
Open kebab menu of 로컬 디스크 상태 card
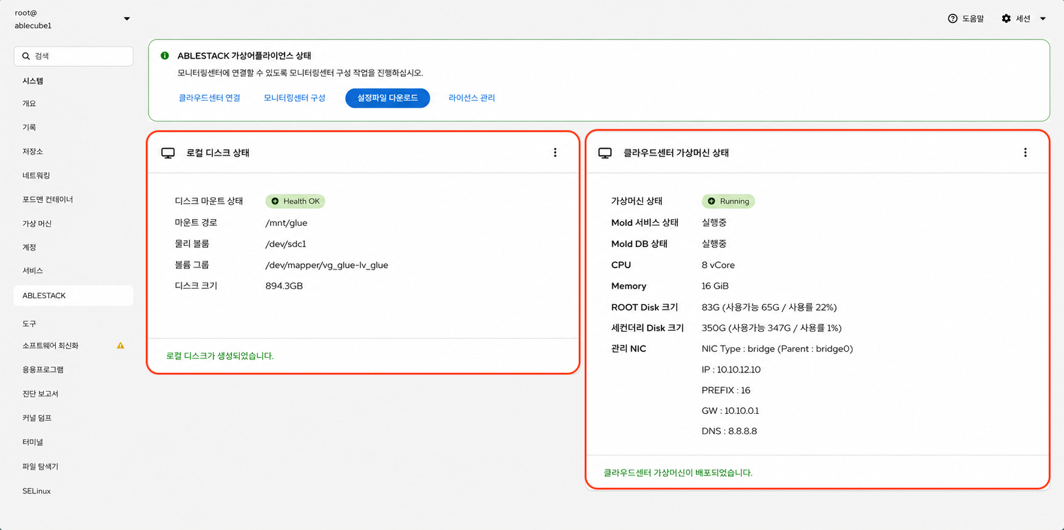coord(555,153)
